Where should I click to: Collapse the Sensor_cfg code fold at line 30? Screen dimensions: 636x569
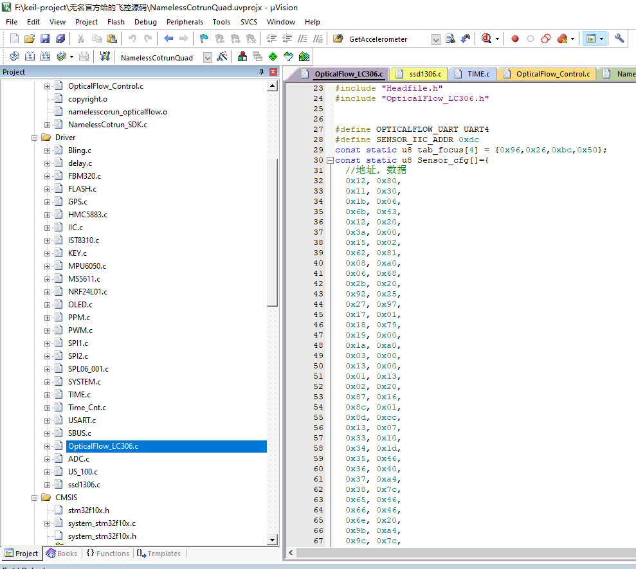click(x=330, y=160)
